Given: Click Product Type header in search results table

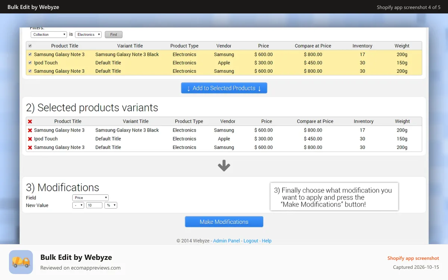Looking at the screenshot, I should click(184, 46).
